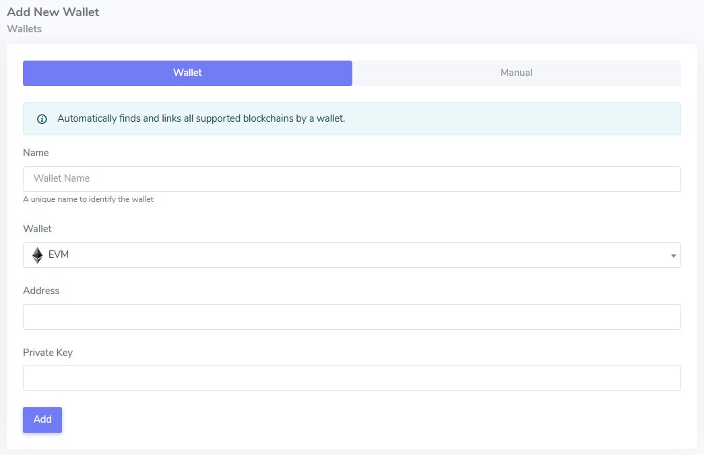Screen dimensions: 704x455
Task: Click the 'Automatically finds and links' notice text
Action: point(201,118)
